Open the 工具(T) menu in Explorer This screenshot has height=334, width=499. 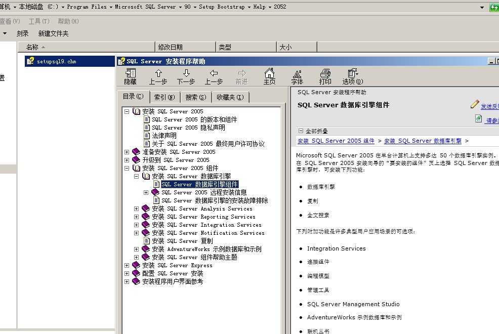[x=39, y=21]
